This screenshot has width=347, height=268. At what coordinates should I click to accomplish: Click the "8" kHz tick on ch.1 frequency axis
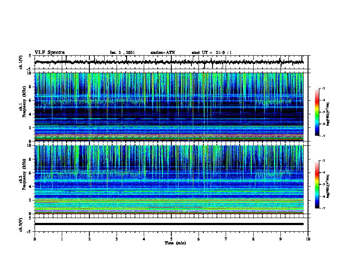pos(30,87)
